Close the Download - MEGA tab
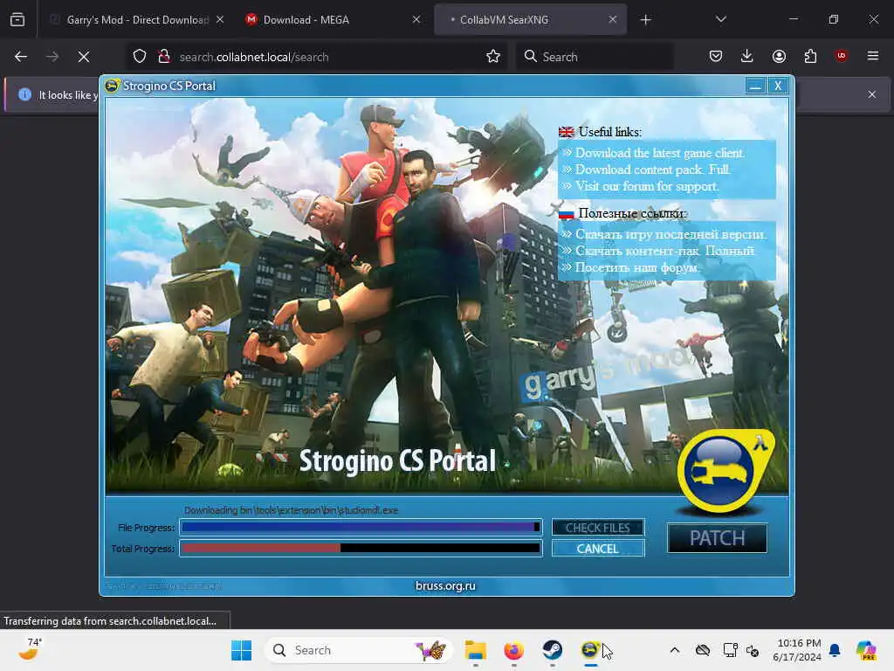The height and width of the screenshot is (671, 894). (416, 19)
